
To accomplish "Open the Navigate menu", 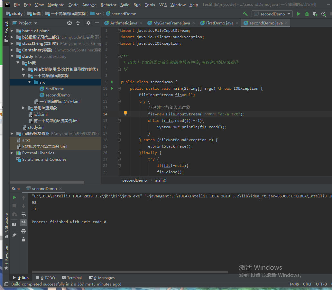I will point(56,5).
